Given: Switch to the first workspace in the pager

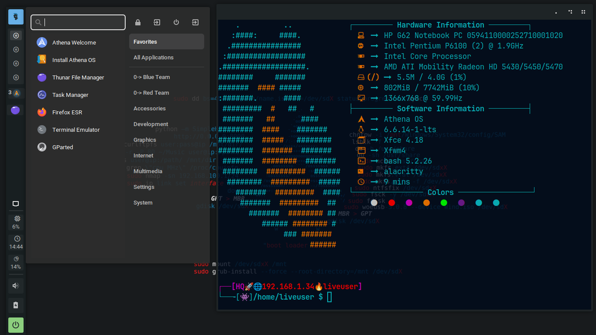Looking at the screenshot, I should [16, 35].
